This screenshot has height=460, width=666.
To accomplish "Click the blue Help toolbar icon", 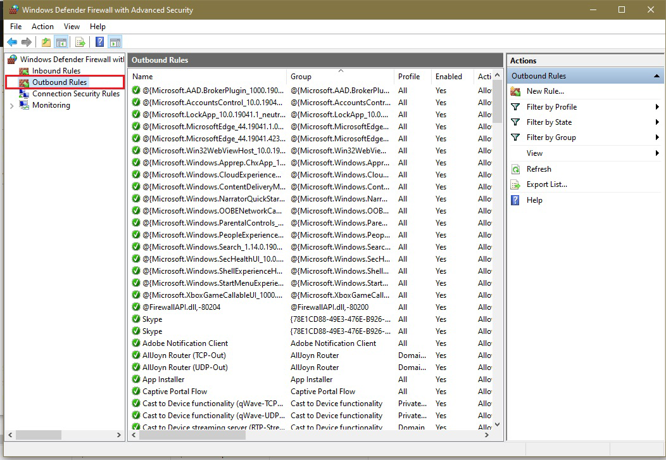I will click(99, 42).
